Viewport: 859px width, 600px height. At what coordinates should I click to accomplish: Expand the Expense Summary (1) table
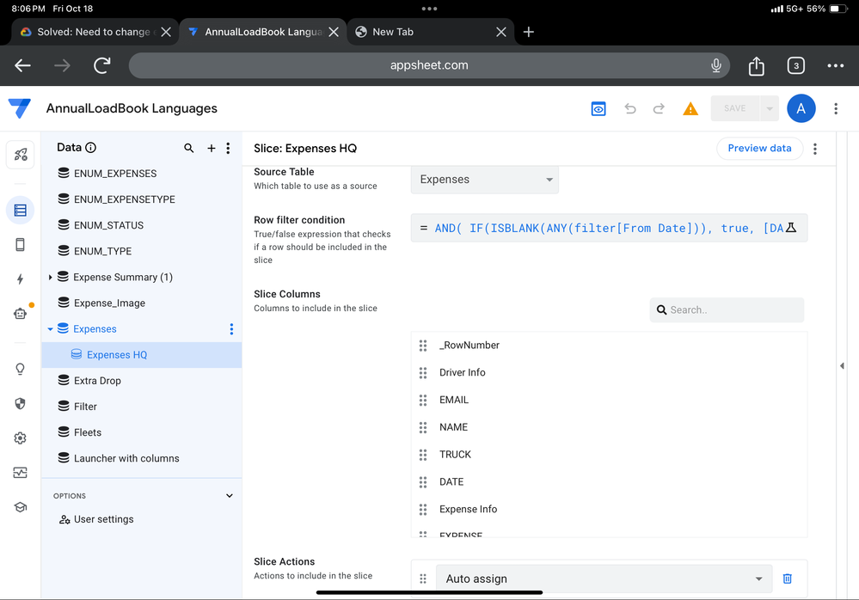pyautogui.click(x=51, y=277)
